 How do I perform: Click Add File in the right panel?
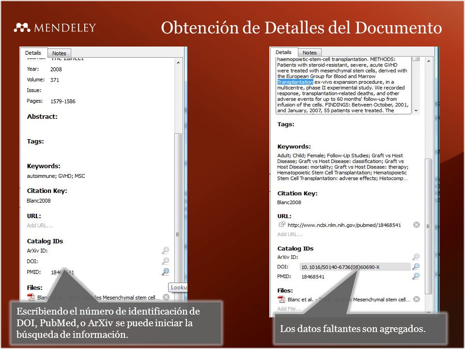click(289, 309)
